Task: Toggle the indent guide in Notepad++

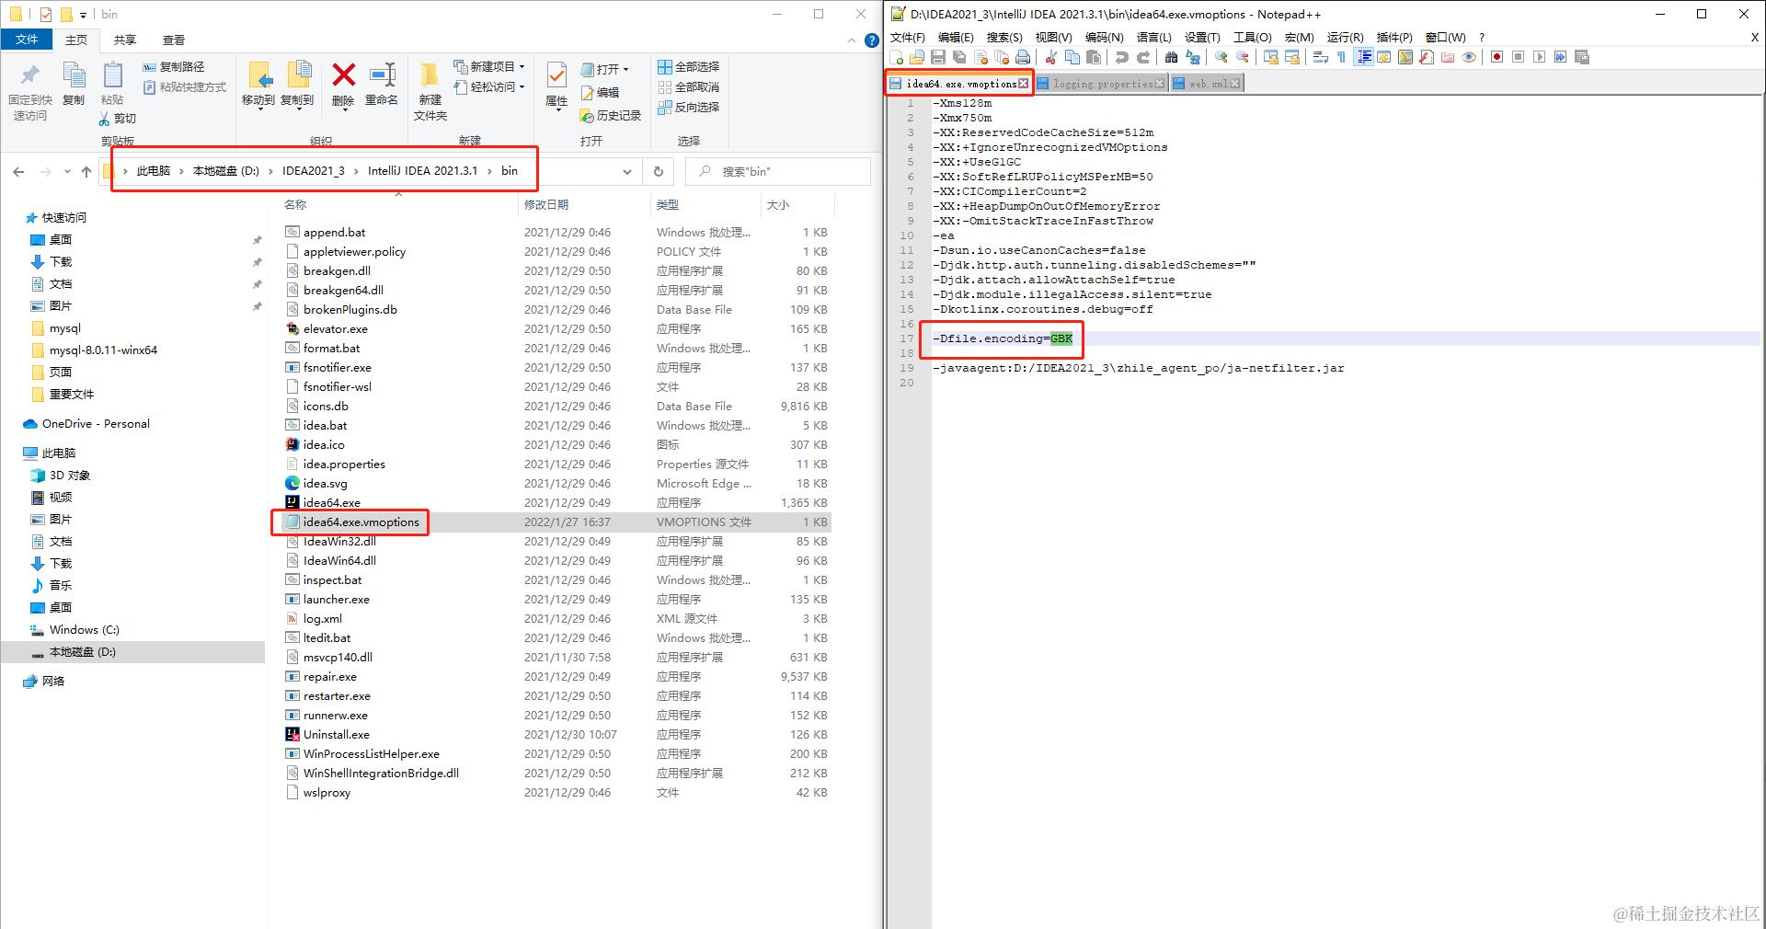Action: pyautogui.click(x=1364, y=57)
